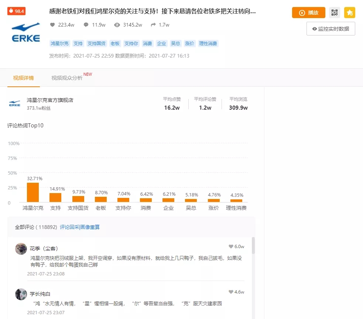363x319 pixels.
Task: Click the username 花季（尘客）
Action: point(44,248)
